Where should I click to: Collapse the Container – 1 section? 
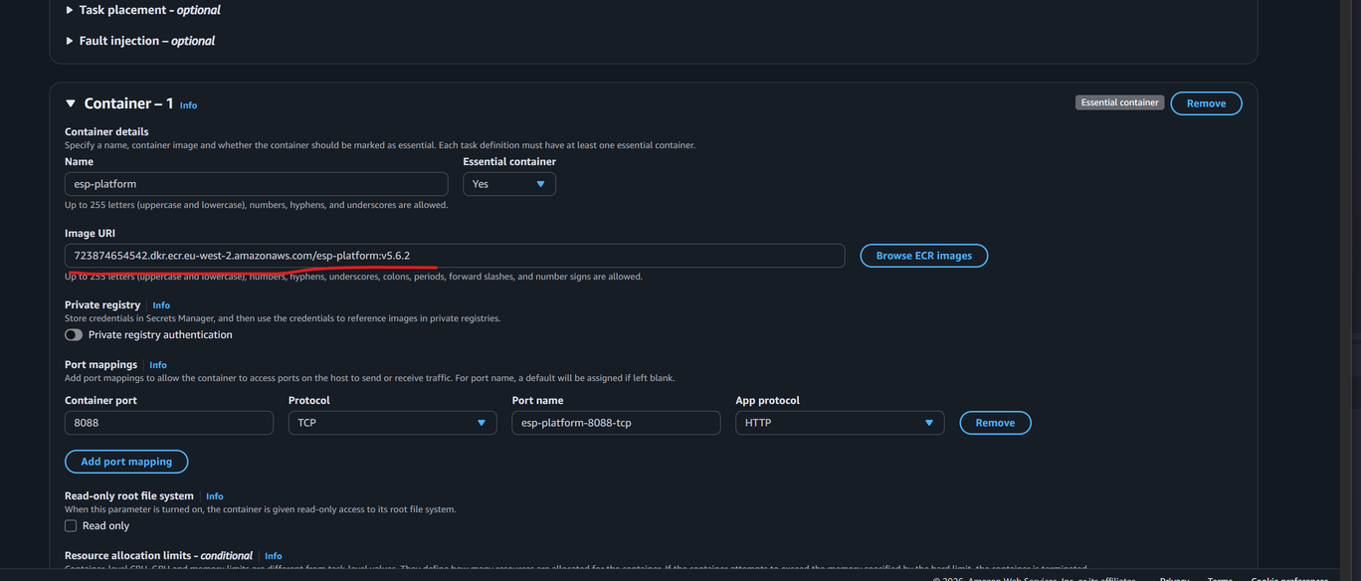point(71,103)
